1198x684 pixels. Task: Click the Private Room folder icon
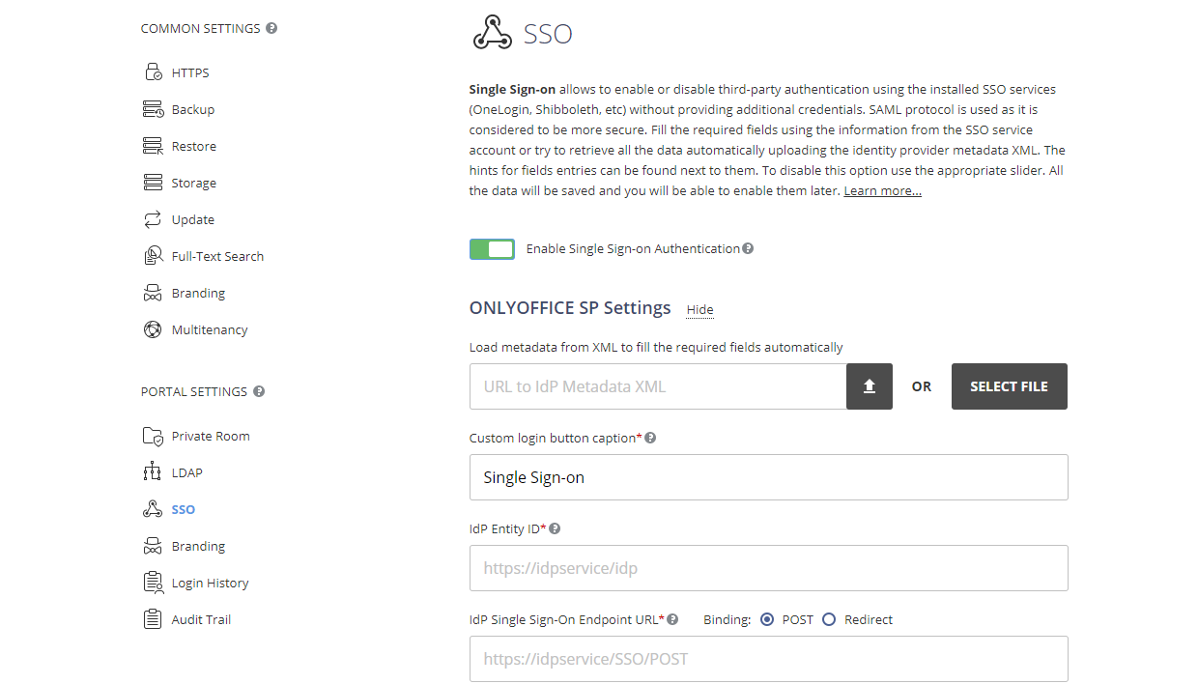pos(153,436)
